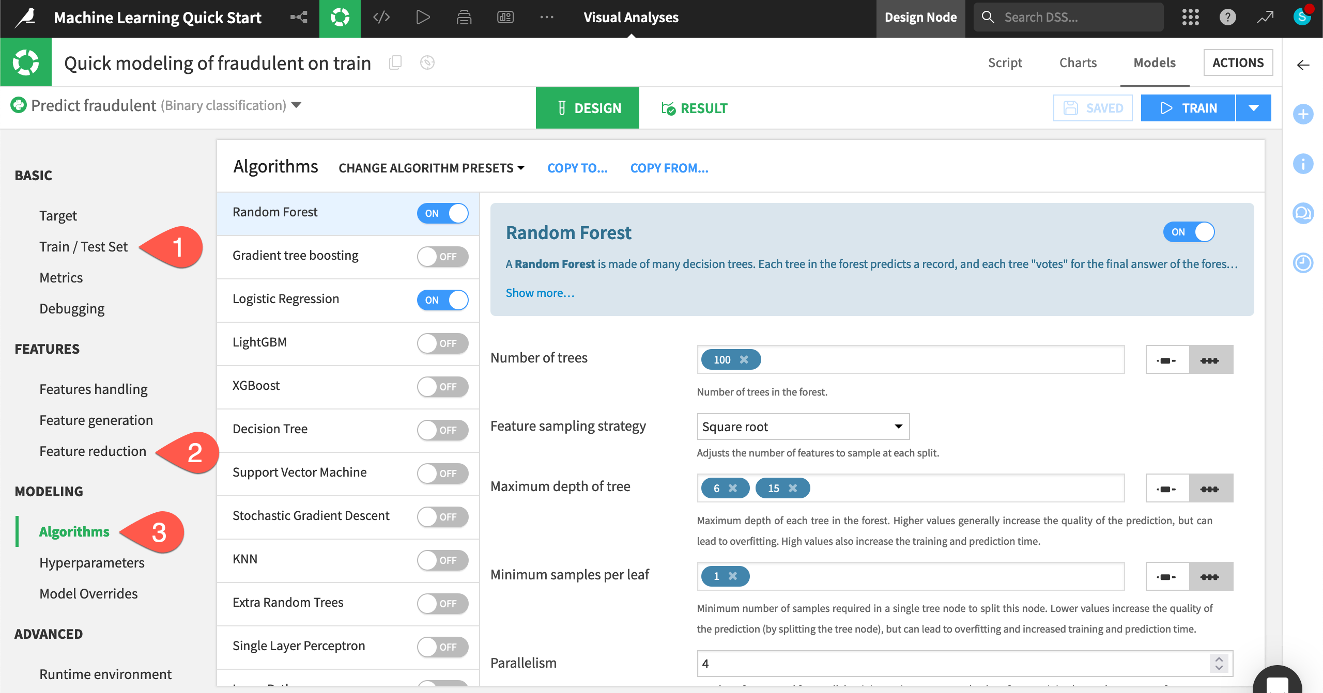
Task: Remove the value 15 from maximum depth
Action: (x=793, y=488)
